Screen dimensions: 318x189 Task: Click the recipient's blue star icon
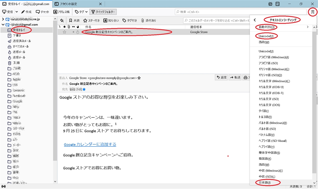click(x=84, y=89)
